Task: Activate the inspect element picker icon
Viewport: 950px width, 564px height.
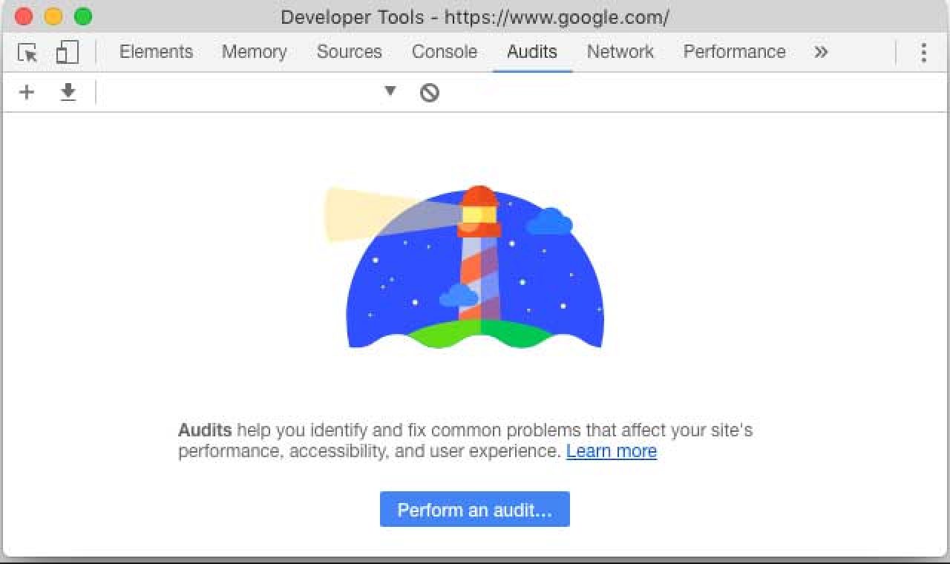Action: point(27,53)
